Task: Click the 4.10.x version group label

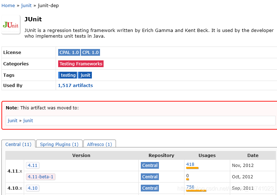Action: [x=15, y=188]
